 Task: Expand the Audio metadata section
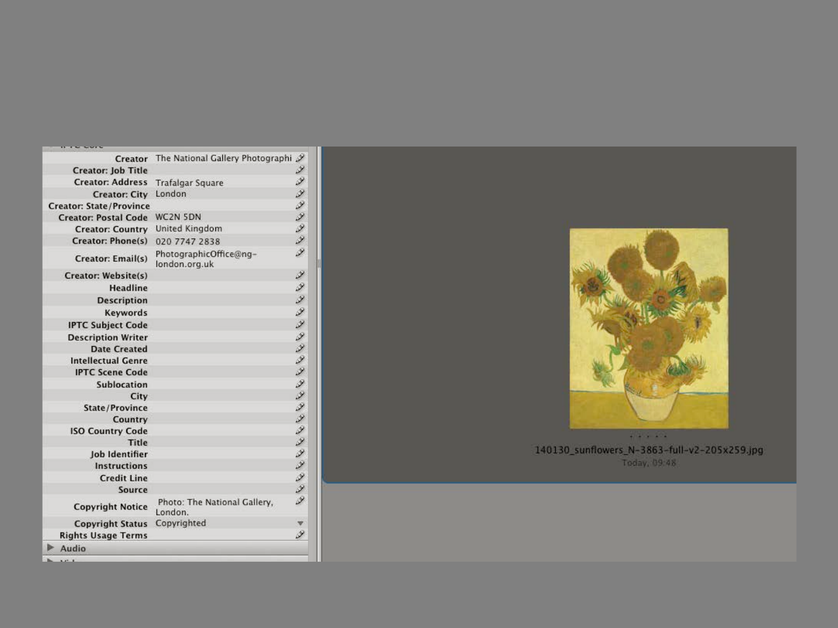coord(51,548)
